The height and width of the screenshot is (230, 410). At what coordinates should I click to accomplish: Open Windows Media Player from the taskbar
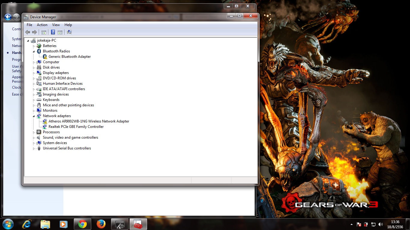(64, 224)
